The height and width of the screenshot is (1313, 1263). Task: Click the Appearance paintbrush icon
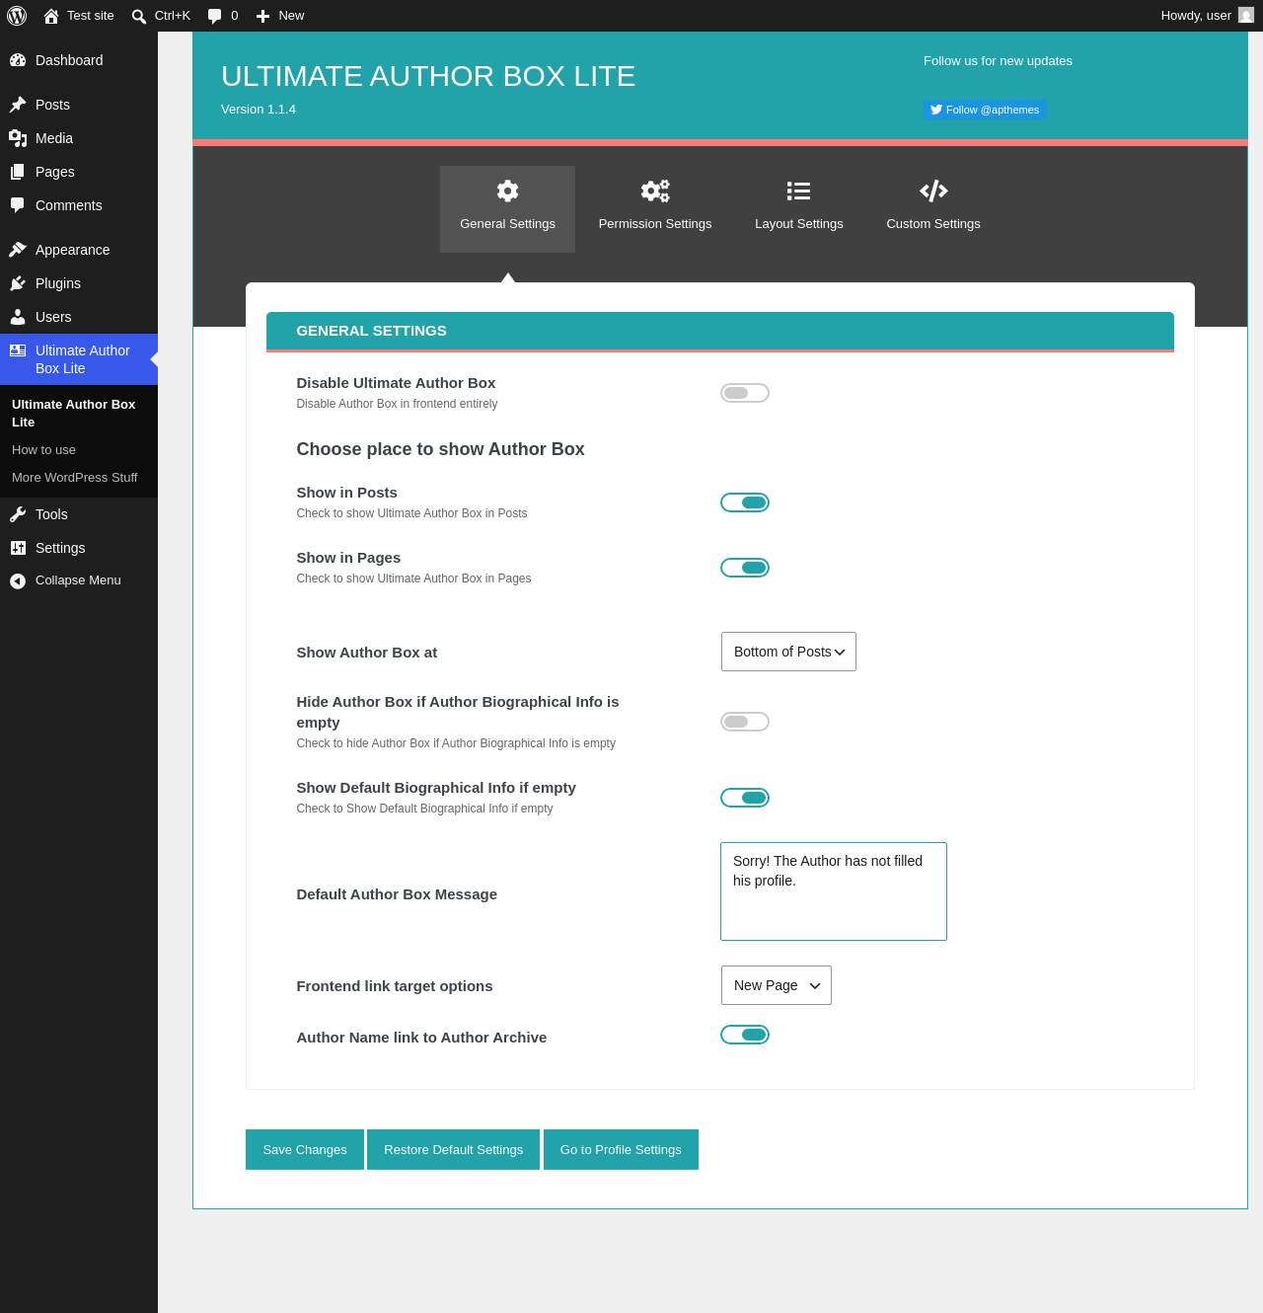[x=18, y=250]
